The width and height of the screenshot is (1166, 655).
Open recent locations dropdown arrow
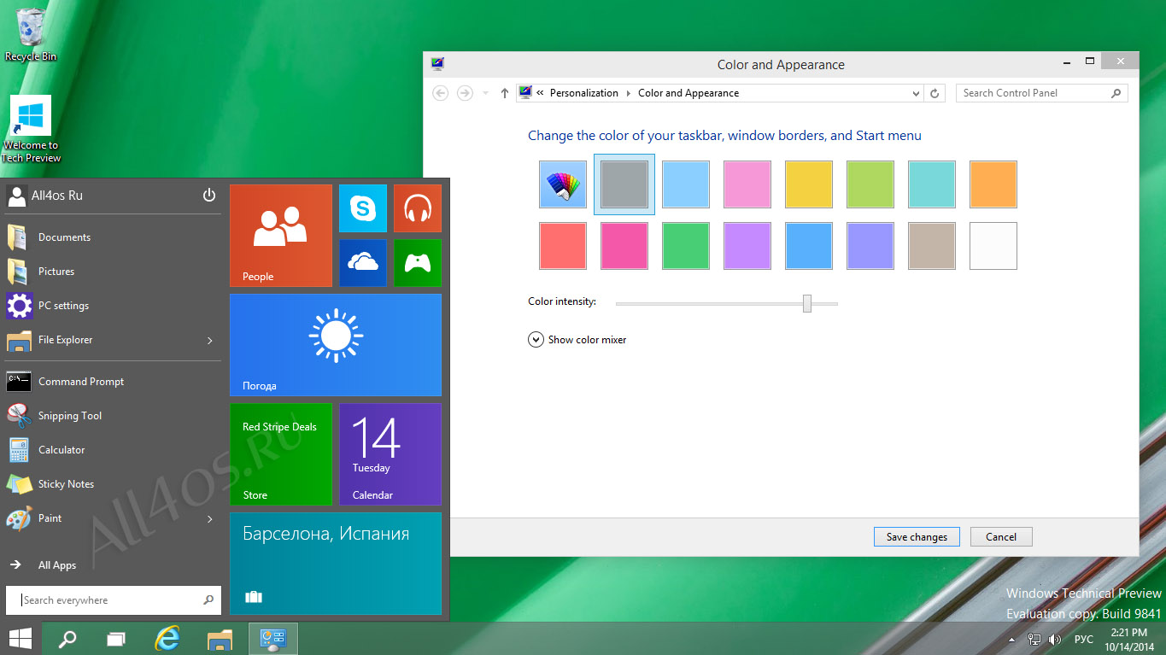click(x=486, y=94)
